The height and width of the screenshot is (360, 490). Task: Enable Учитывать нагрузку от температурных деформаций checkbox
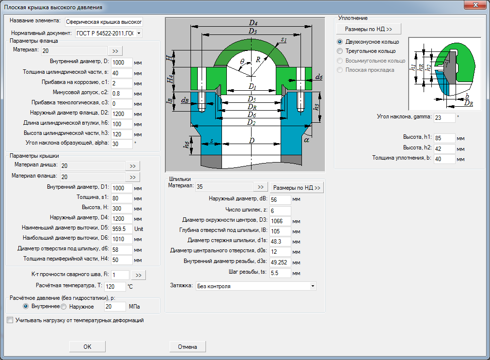pyautogui.click(x=10, y=320)
